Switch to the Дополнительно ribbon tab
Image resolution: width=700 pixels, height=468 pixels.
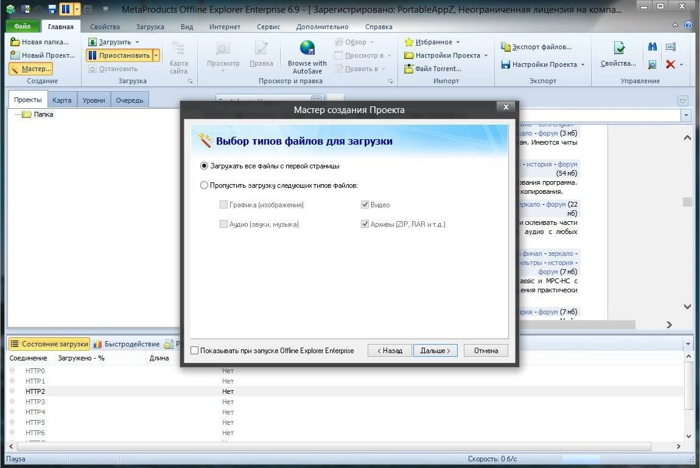[323, 27]
